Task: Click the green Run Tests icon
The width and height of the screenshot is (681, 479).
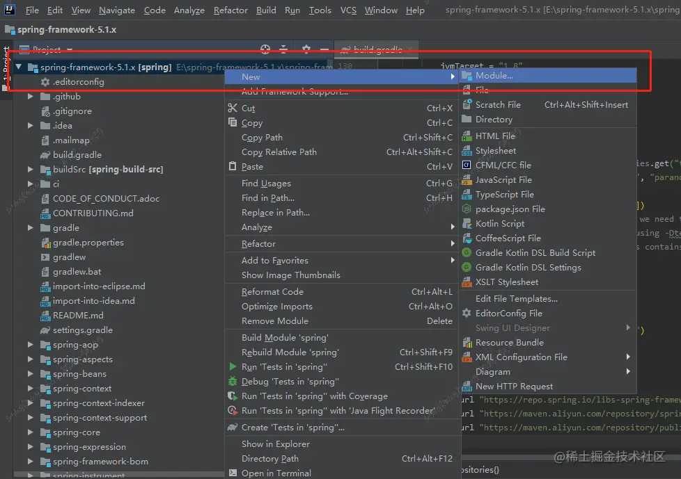Action: tap(233, 367)
